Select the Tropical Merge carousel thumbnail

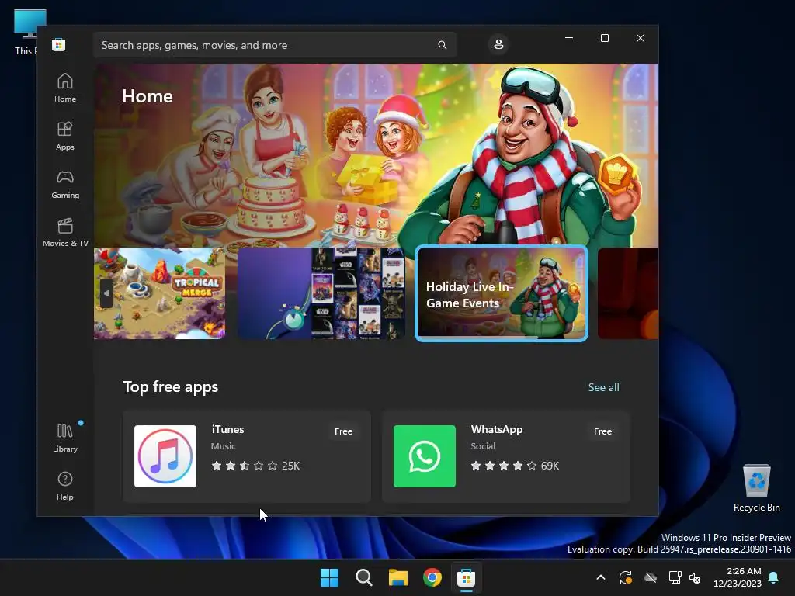[159, 293]
